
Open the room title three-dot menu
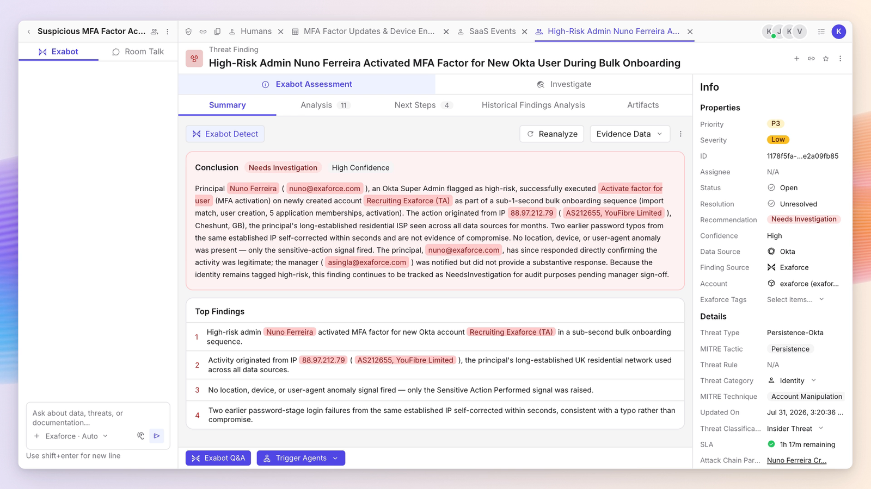(168, 32)
